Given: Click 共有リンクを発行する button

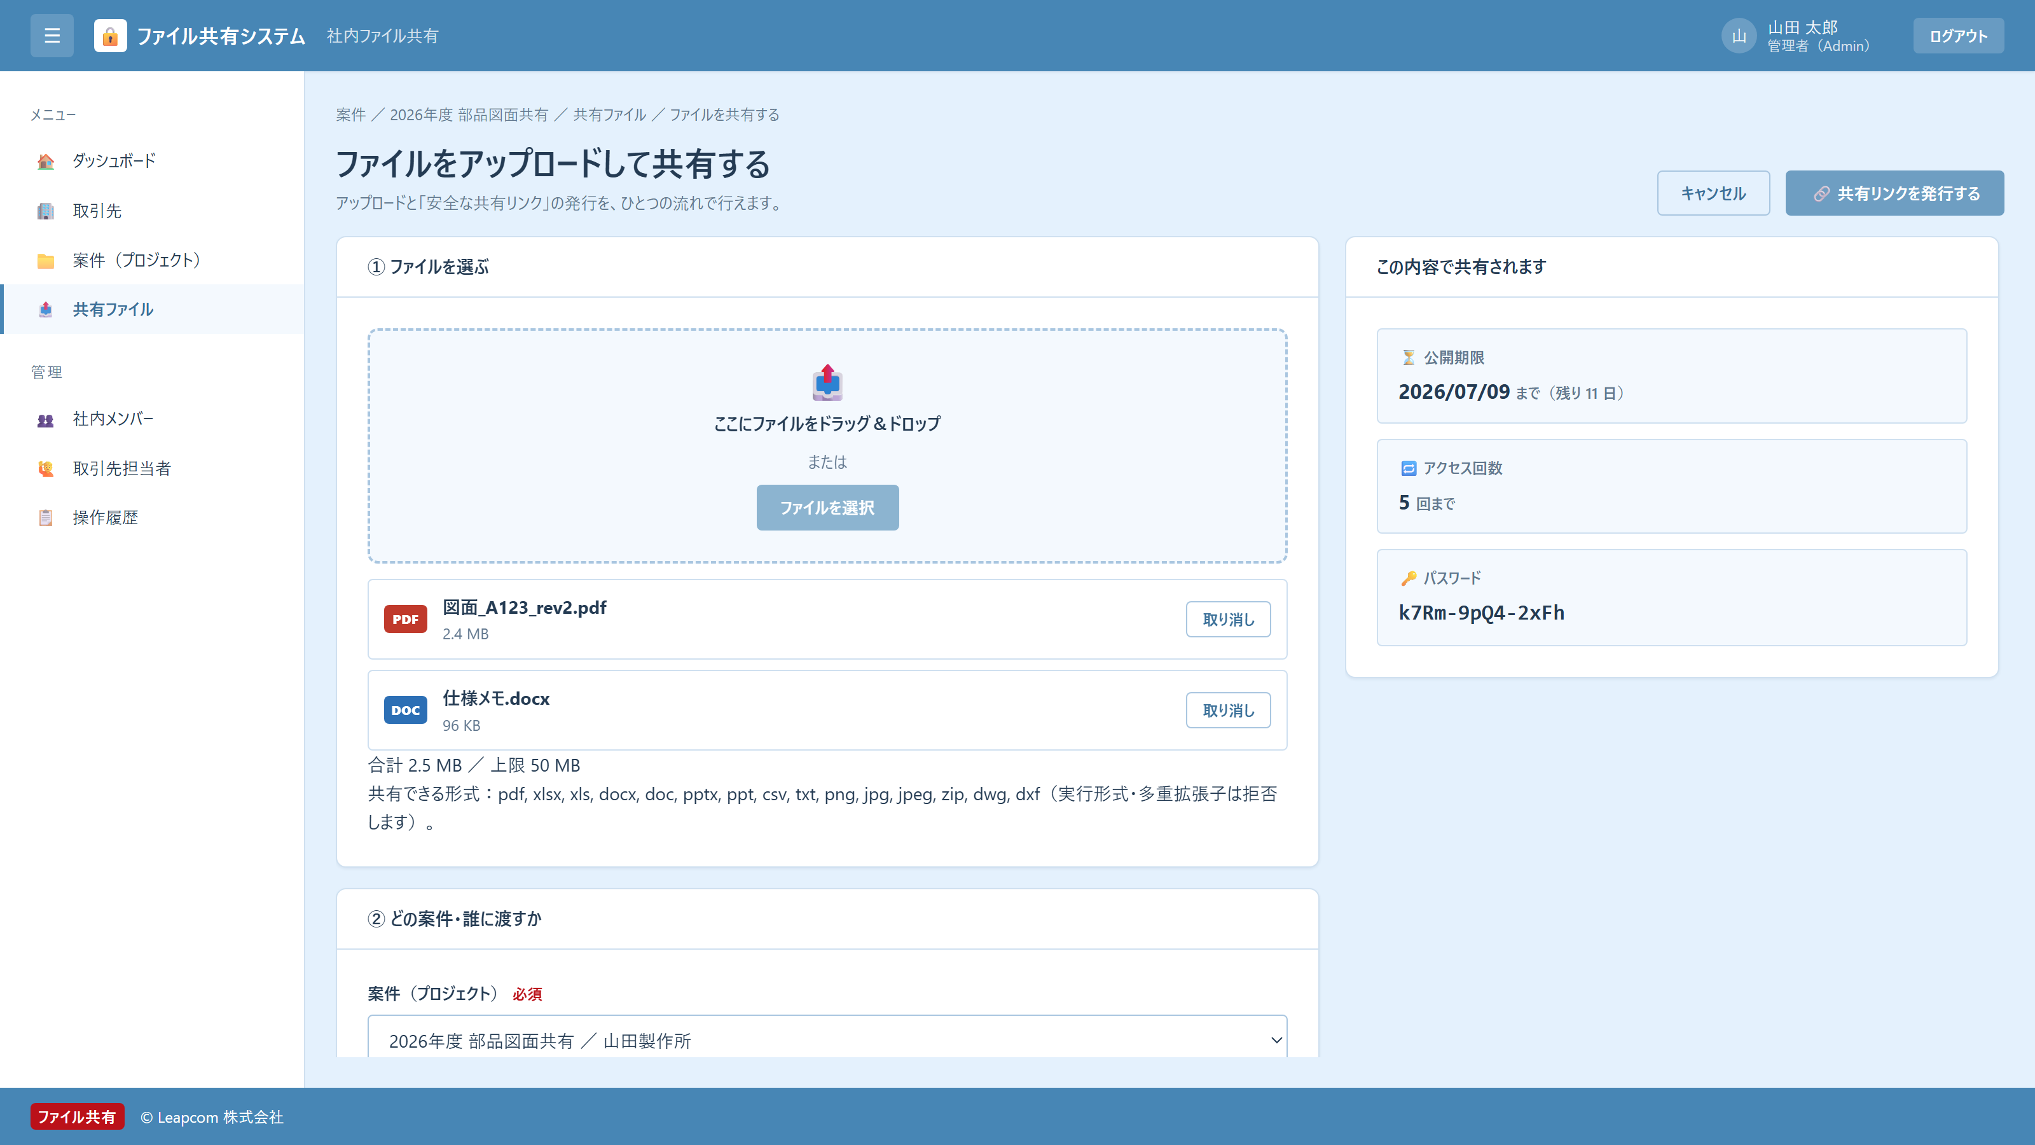Looking at the screenshot, I should click(1894, 193).
